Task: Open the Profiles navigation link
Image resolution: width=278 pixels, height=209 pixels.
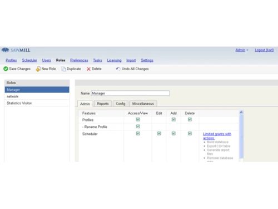Action: 11,60
